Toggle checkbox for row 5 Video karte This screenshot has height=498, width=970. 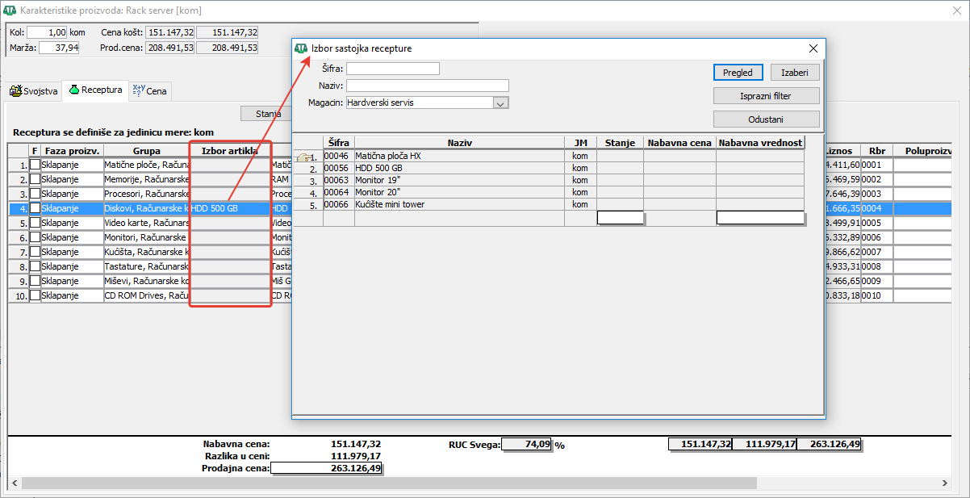pyautogui.click(x=35, y=223)
